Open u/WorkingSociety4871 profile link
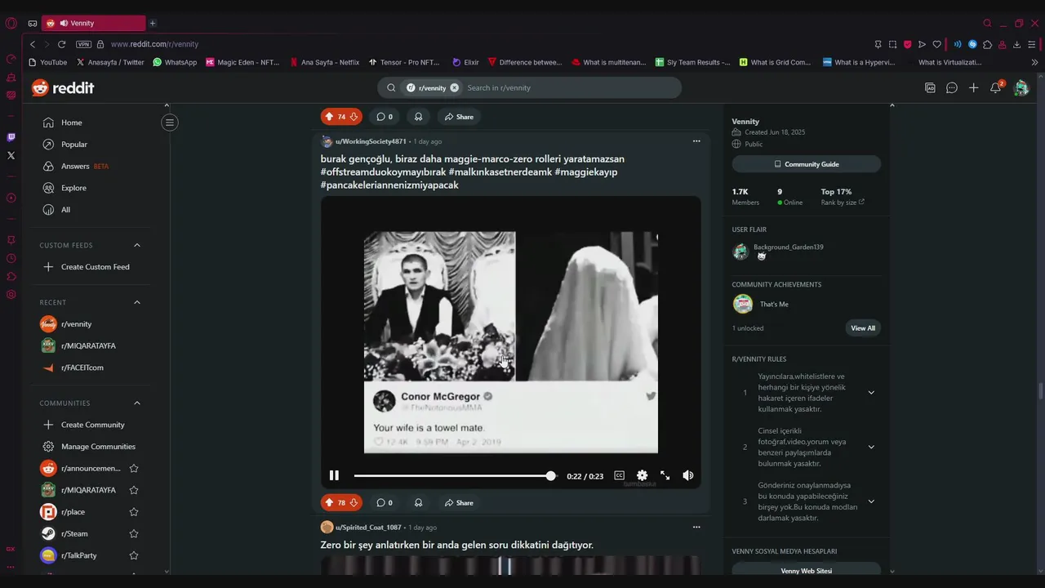 pyautogui.click(x=371, y=141)
